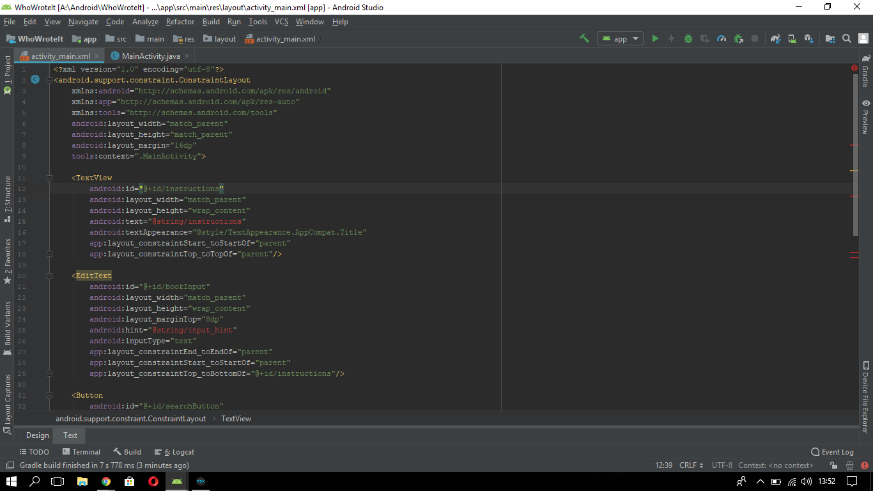Click the Context no context status widget
Screen dimensions: 873x491
[x=776, y=465]
